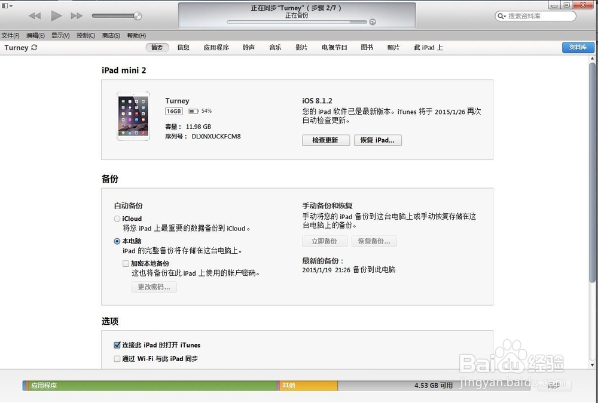The image size is (598, 403).
Task: Click the iPad mini device thumbnail
Action: [133, 115]
